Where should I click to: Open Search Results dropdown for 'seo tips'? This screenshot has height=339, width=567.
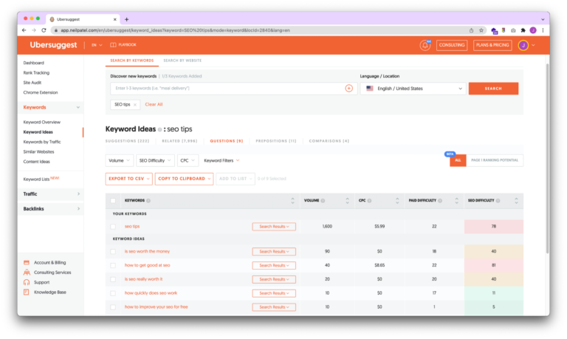274,227
